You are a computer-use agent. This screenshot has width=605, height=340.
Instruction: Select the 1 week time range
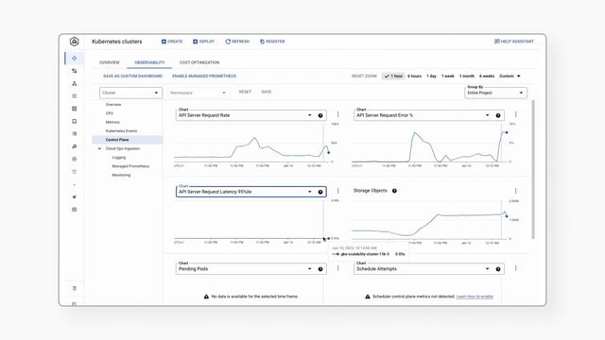click(447, 76)
